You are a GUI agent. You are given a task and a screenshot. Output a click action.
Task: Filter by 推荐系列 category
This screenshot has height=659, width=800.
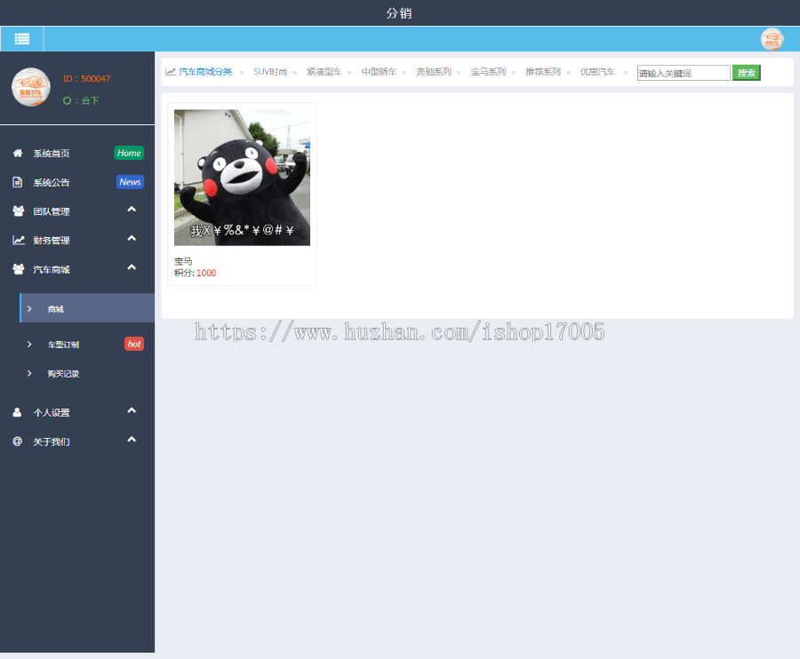(x=543, y=72)
